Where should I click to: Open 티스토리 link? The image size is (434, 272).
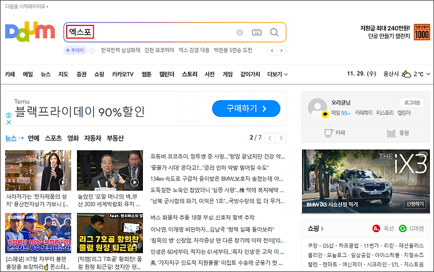[385, 113]
